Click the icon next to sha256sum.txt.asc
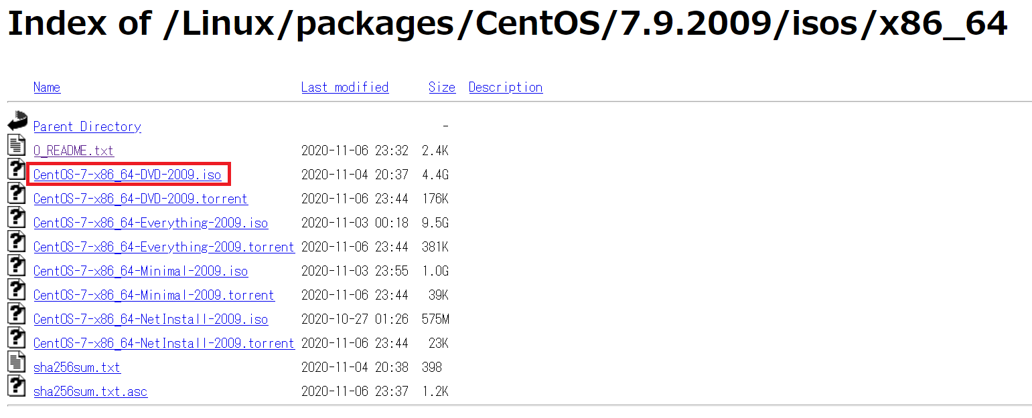This screenshot has width=1032, height=418. pyautogui.click(x=16, y=386)
